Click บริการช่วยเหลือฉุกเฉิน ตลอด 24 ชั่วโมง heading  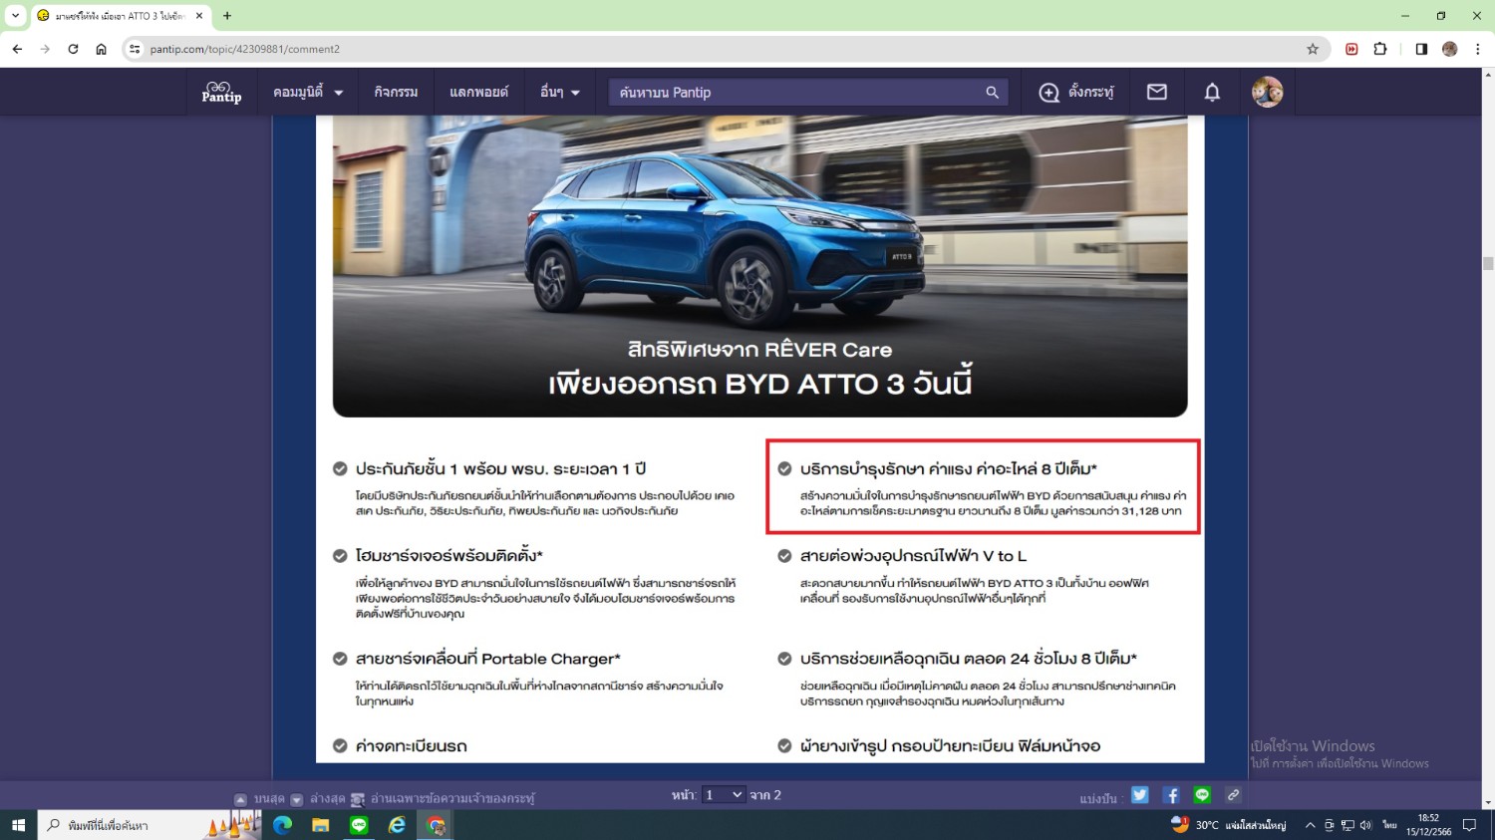(969, 659)
